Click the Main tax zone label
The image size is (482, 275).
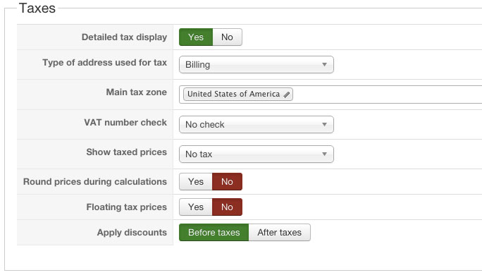point(137,92)
